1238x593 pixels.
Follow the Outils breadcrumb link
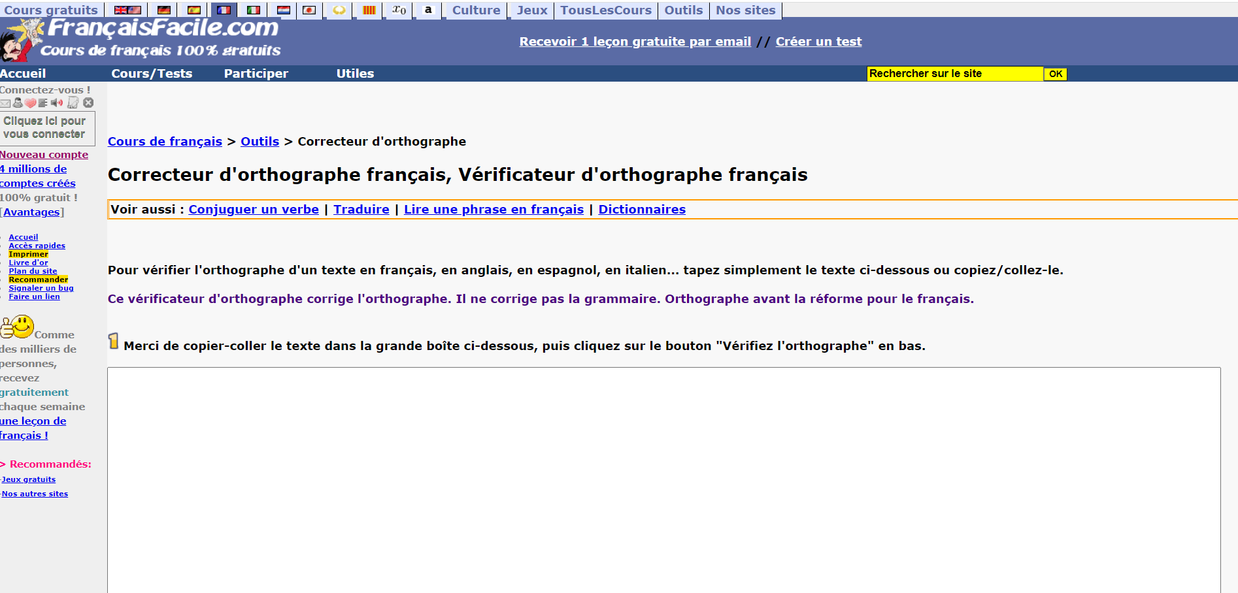(x=259, y=142)
